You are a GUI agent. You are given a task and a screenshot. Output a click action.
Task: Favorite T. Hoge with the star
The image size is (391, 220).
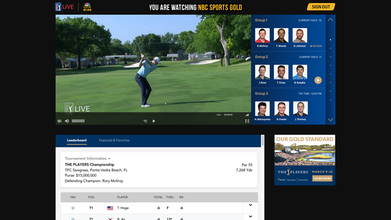click(x=73, y=208)
